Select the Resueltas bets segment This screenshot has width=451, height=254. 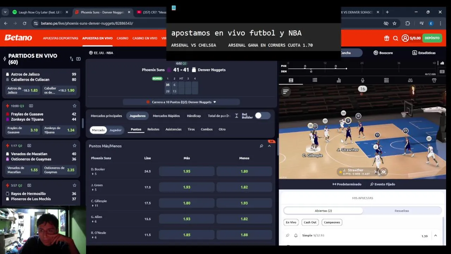(402, 211)
